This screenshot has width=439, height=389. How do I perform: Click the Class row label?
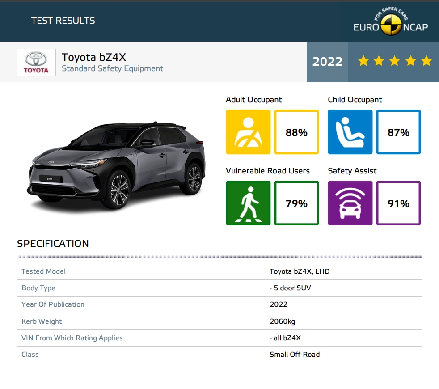click(x=30, y=355)
